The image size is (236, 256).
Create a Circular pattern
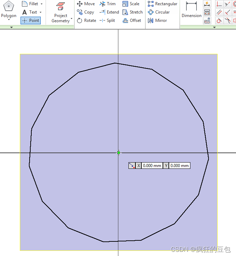(x=159, y=12)
